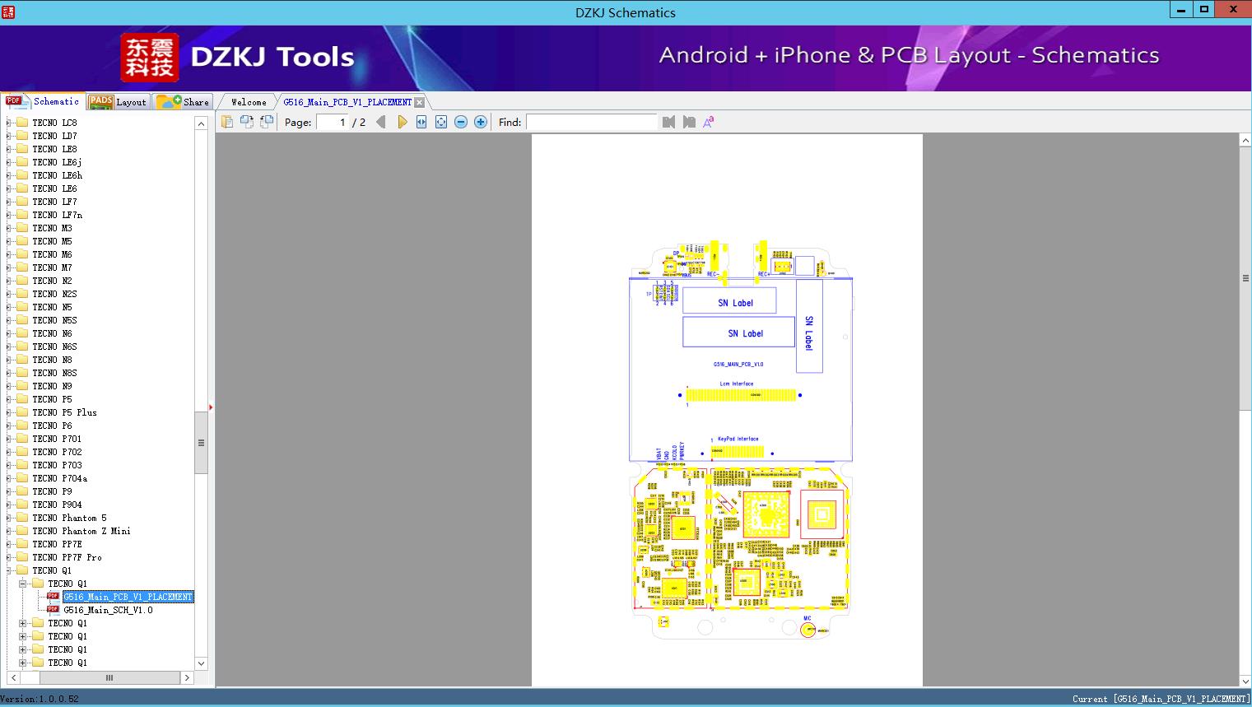Click the find next match icon

689,122
